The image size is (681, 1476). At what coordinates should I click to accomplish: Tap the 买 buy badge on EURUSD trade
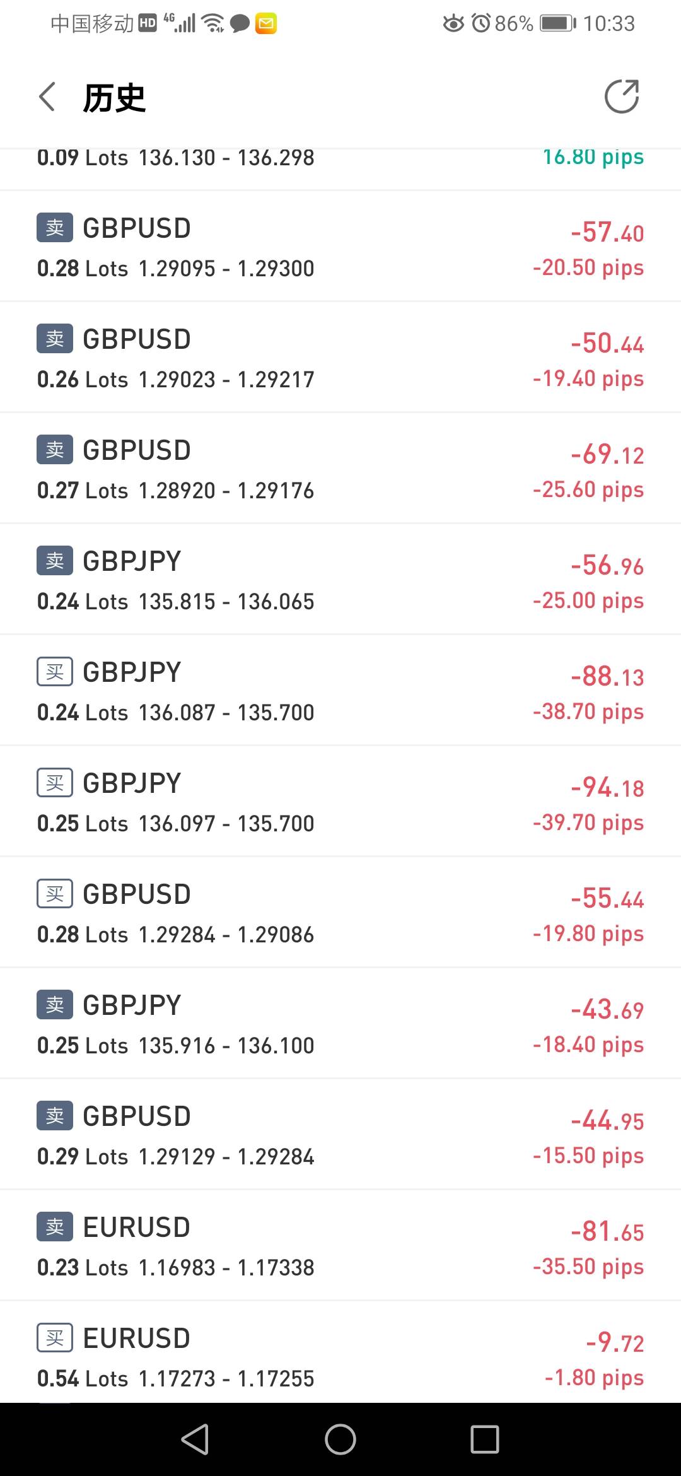pyautogui.click(x=55, y=1338)
